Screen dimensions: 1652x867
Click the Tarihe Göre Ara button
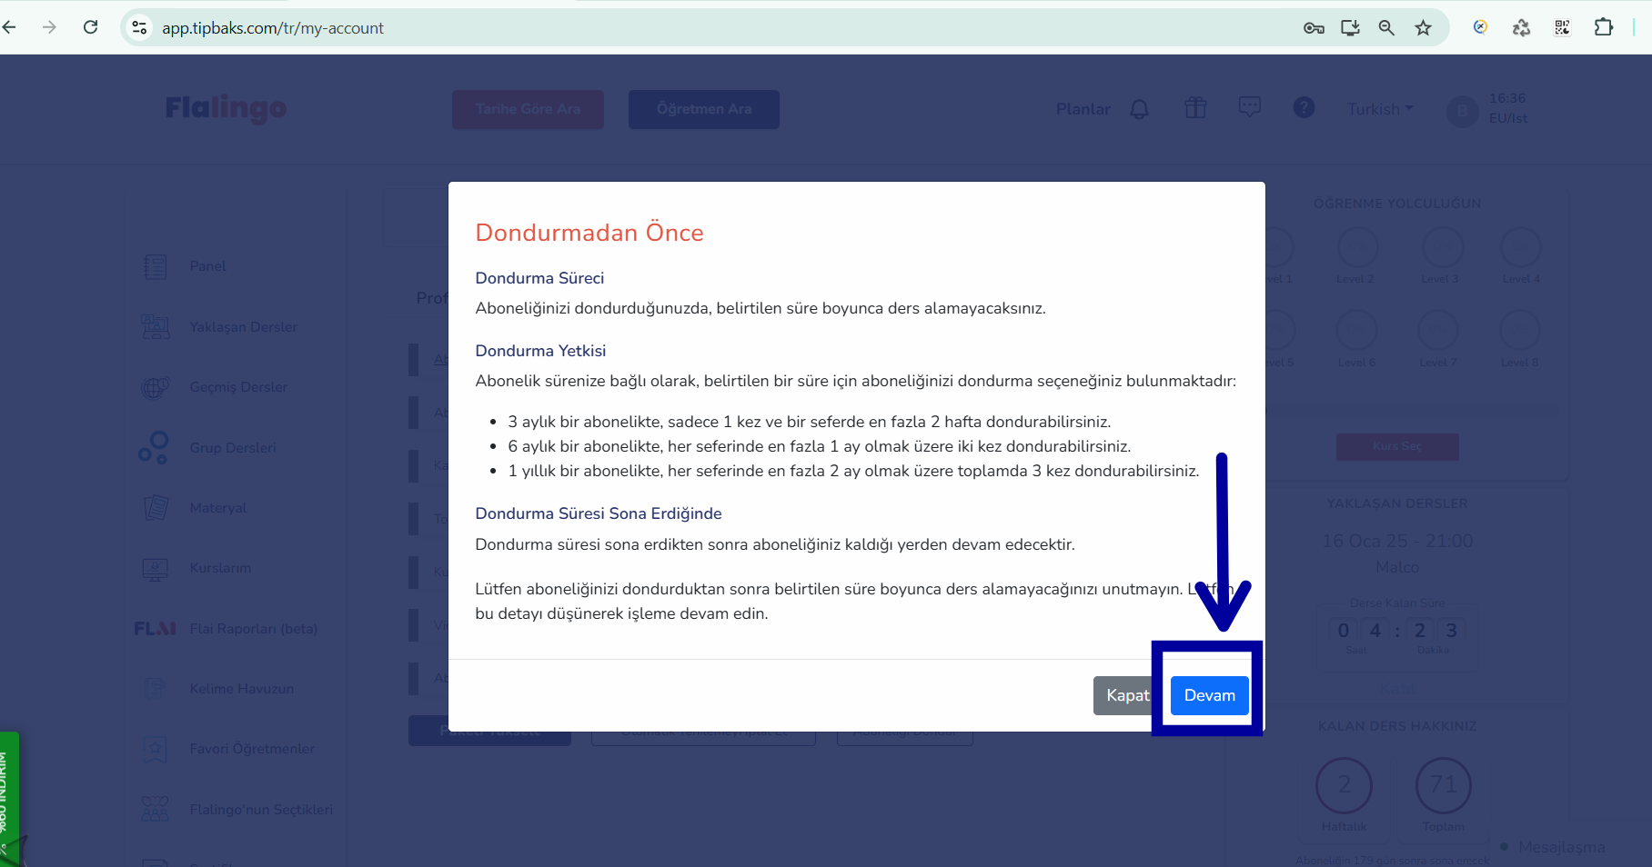click(x=528, y=109)
